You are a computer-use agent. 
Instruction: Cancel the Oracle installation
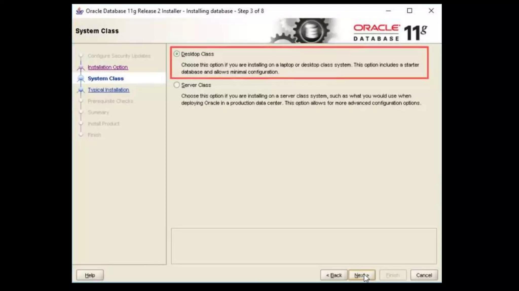pos(424,275)
